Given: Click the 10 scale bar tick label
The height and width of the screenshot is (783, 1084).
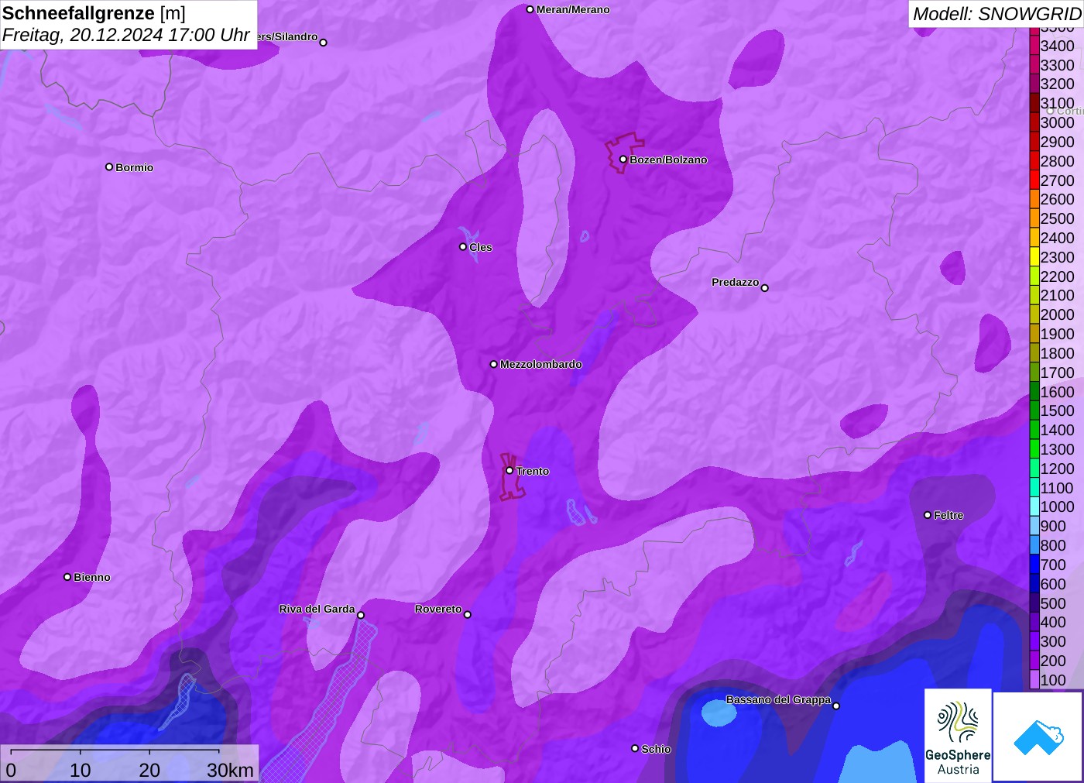Looking at the screenshot, I should [81, 771].
